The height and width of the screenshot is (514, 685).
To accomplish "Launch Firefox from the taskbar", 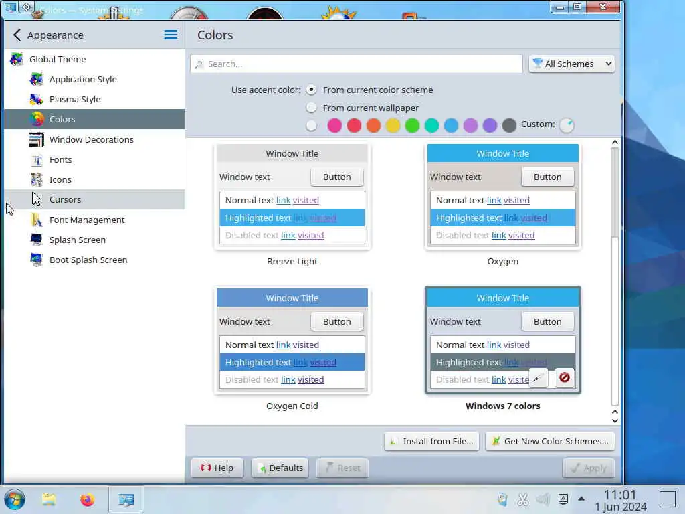I will pos(88,499).
